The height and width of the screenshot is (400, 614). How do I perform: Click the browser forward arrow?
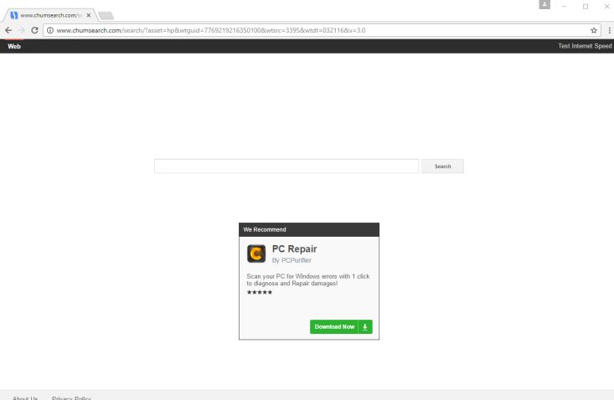22,30
